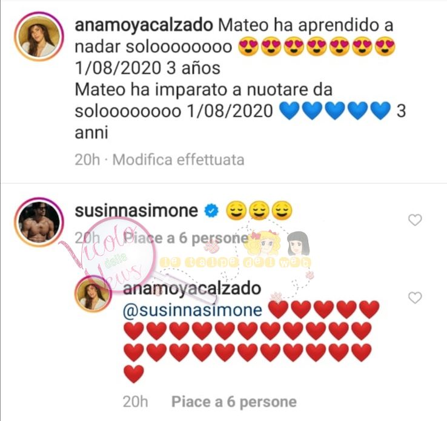
Task: Click the 'Modifica effettuata' label under the caption
Action: [179, 160]
